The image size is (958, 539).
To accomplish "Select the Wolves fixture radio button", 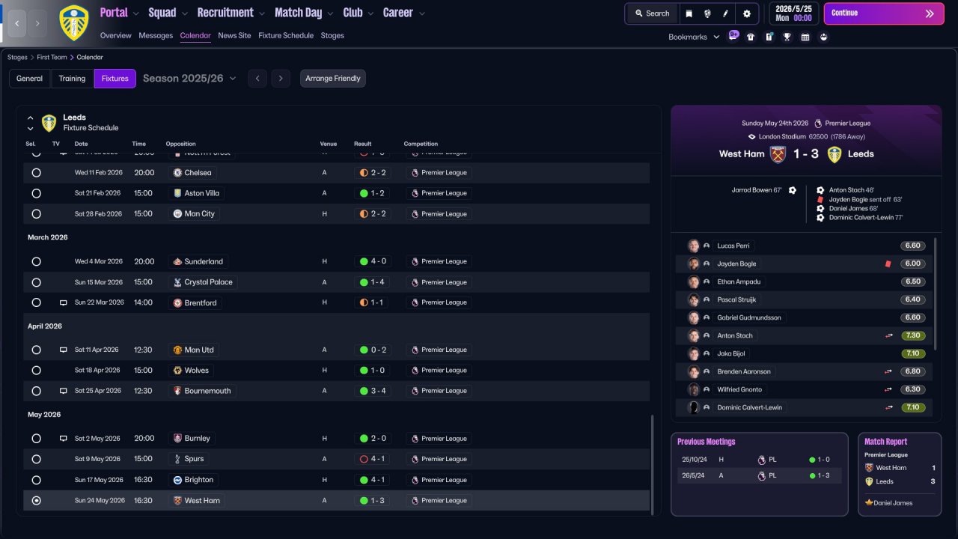I will (37, 371).
